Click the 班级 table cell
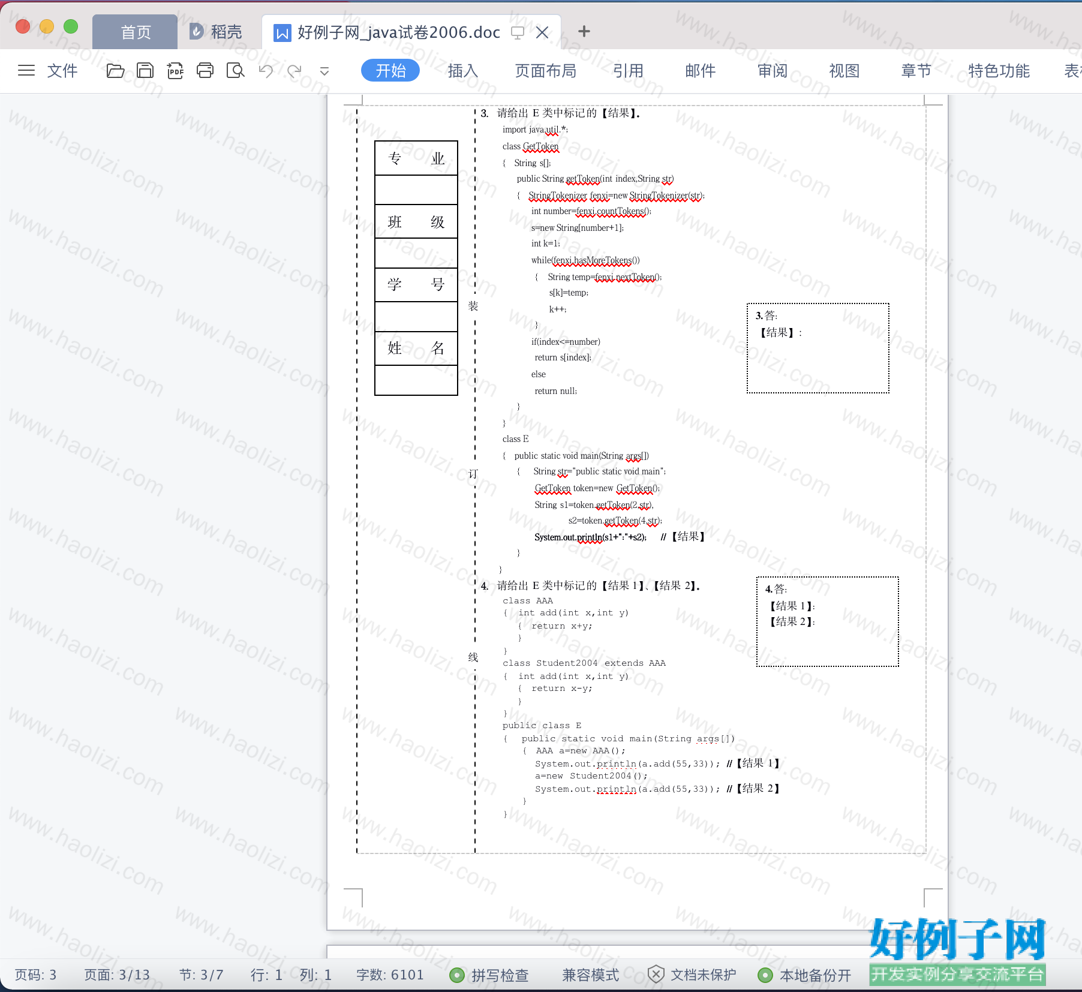The image size is (1082, 992). [416, 222]
